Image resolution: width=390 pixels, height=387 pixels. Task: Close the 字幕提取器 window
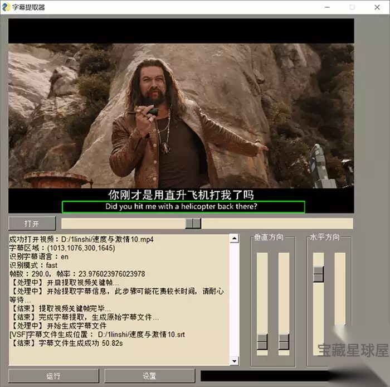pyautogui.click(x=377, y=7)
